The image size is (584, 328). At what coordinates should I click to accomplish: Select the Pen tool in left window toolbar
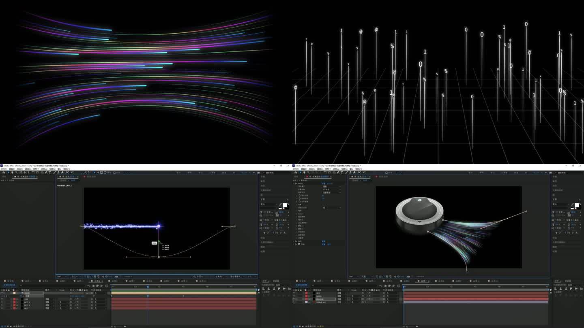[46, 173]
